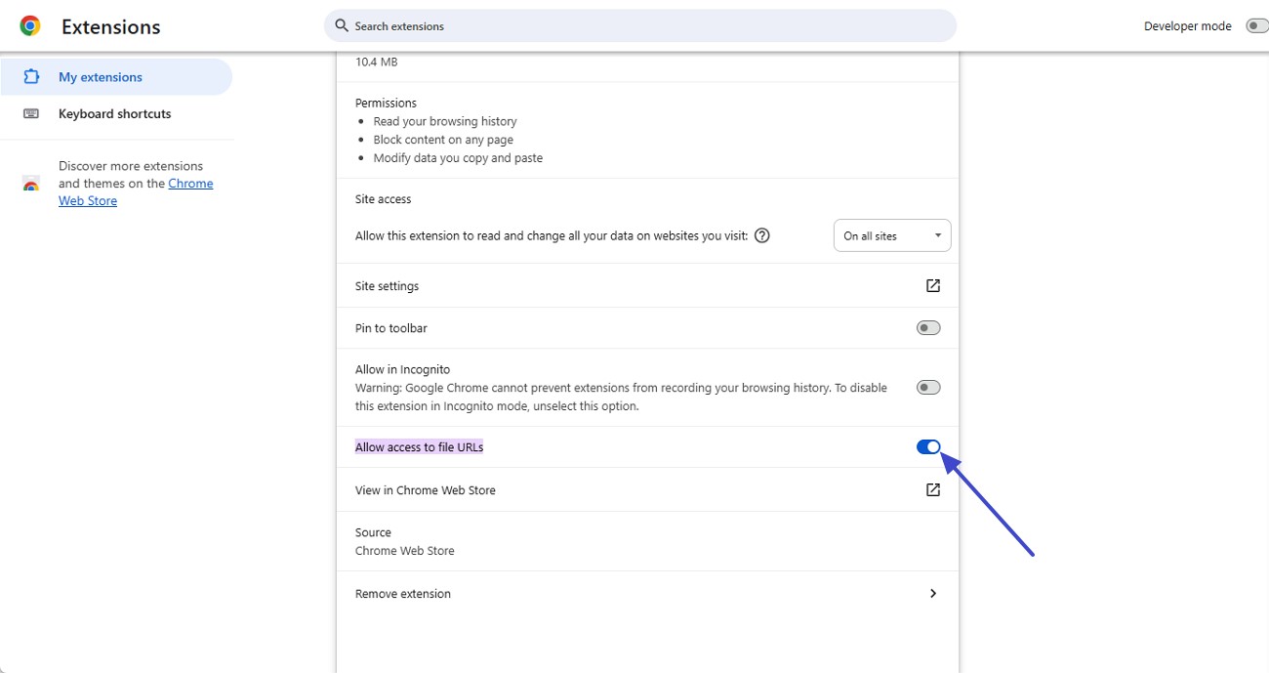Click the Developer mode label
1269x673 pixels.
coord(1188,26)
